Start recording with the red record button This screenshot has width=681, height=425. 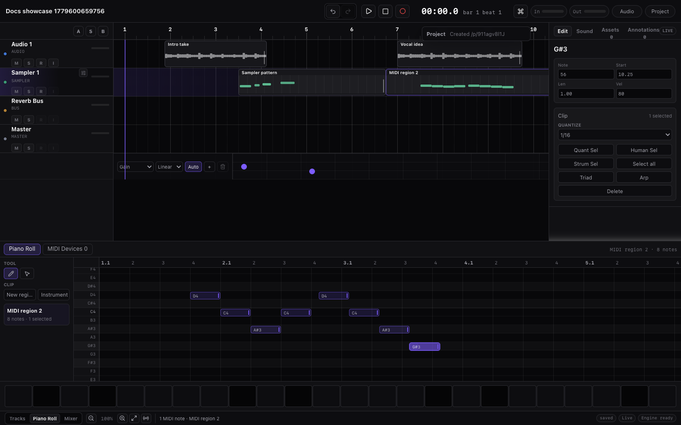click(x=402, y=11)
